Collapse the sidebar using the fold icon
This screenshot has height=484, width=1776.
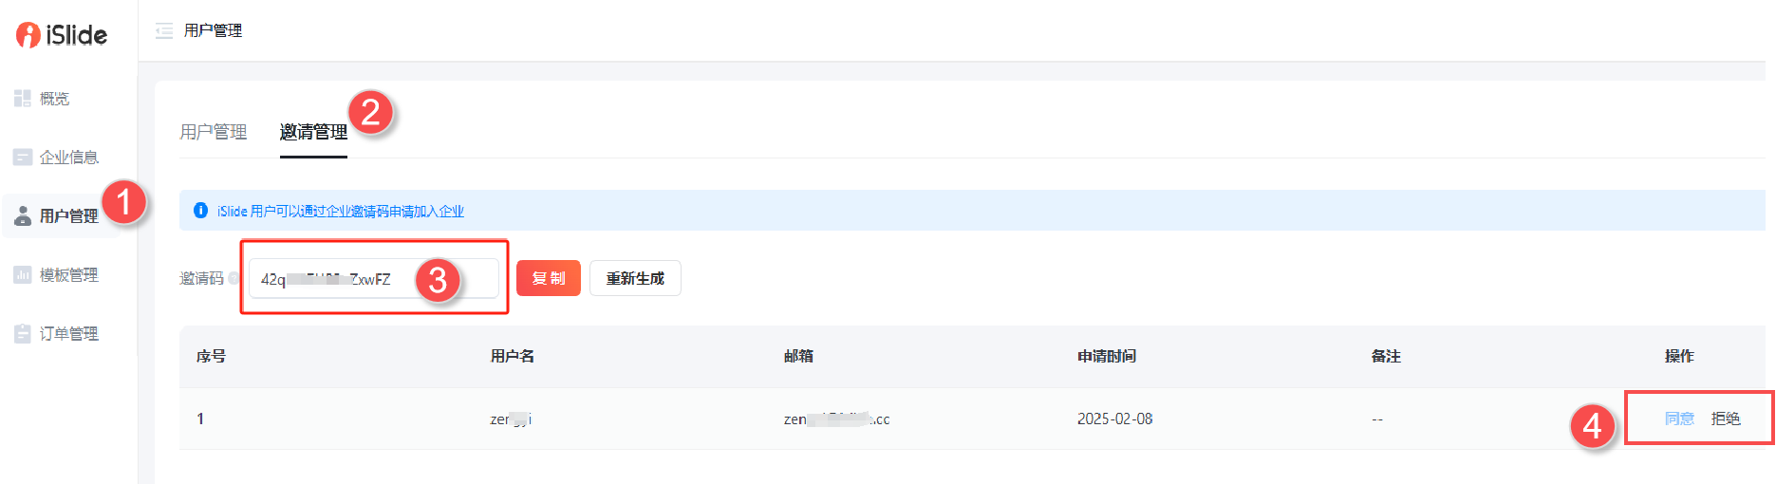click(164, 31)
